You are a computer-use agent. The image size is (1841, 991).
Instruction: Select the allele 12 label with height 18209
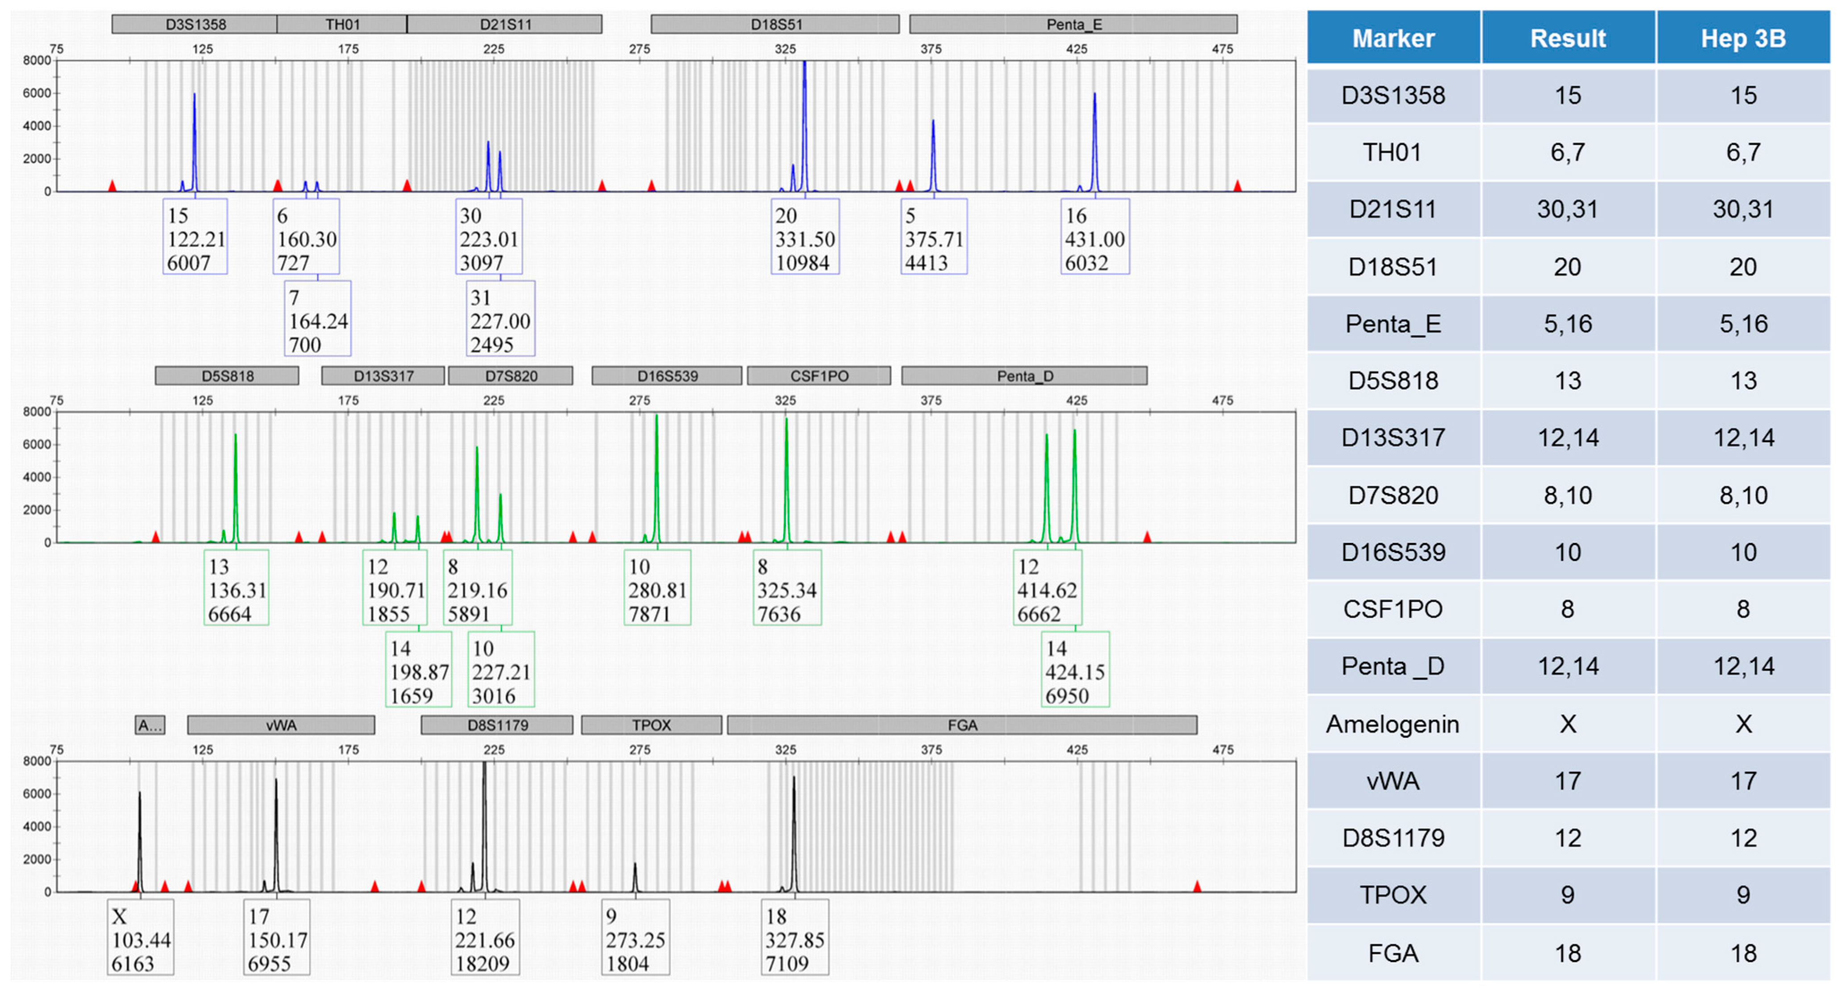[x=485, y=938]
